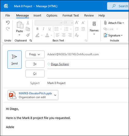Click in the Cc address field
The height and width of the screenshot is (136, 129).
click(x=88, y=74)
